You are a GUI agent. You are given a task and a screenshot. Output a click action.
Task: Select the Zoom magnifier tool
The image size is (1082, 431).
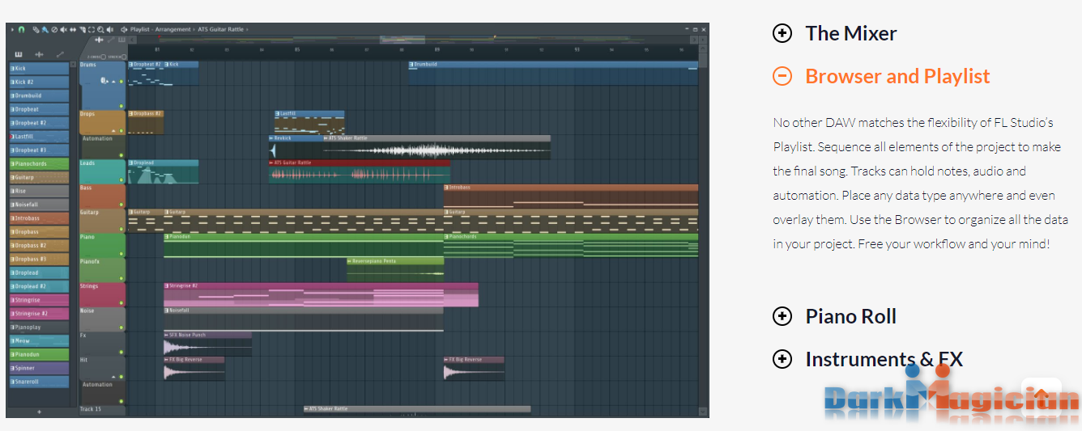[x=100, y=29]
